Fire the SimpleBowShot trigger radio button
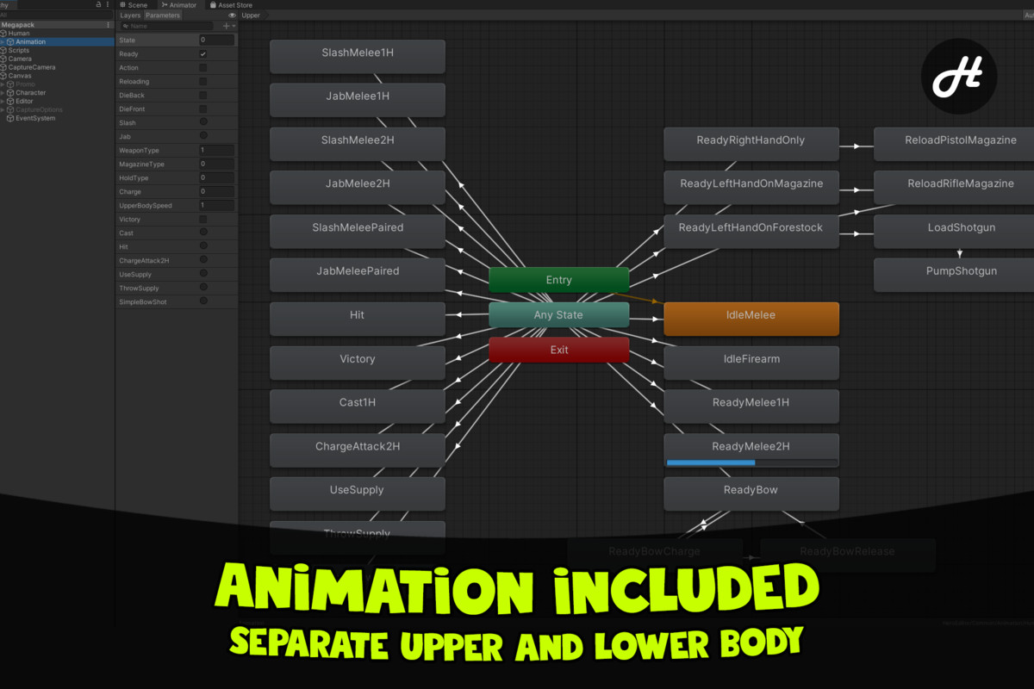Image resolution: width=1034 pixels, height=689 pixels. tap(203, 301)
